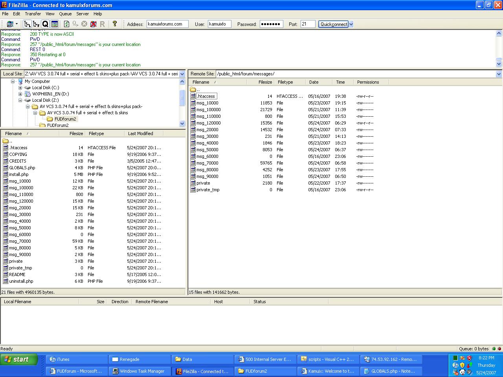
Task: Click the yellow Help question mark icon
Action: click(x=115, y=24)
